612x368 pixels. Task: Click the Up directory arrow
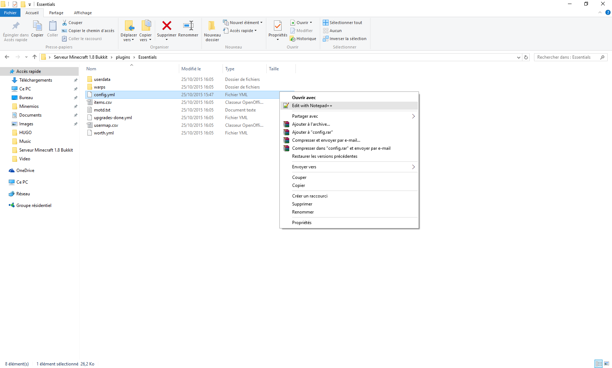[x=35, y=57]
